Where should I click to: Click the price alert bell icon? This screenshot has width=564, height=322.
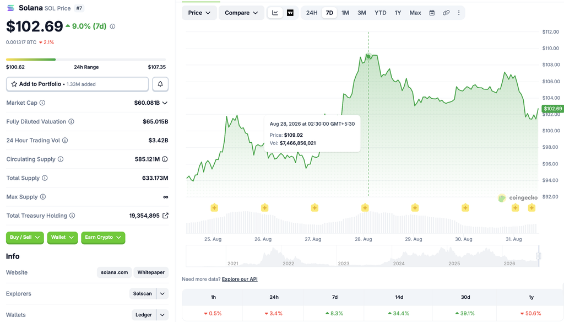[160, 84]
